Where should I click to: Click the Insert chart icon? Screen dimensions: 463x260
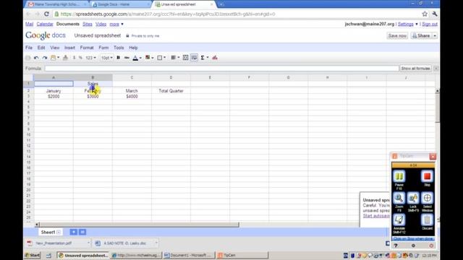coord(215,58)
